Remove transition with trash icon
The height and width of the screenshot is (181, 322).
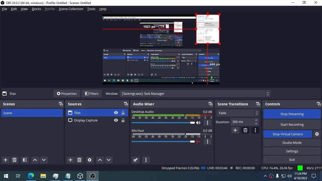(x=245, y=130)
